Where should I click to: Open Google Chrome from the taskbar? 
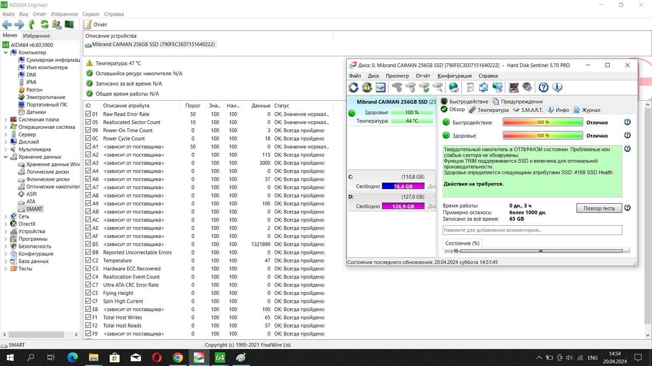click(x=178, y=357)
